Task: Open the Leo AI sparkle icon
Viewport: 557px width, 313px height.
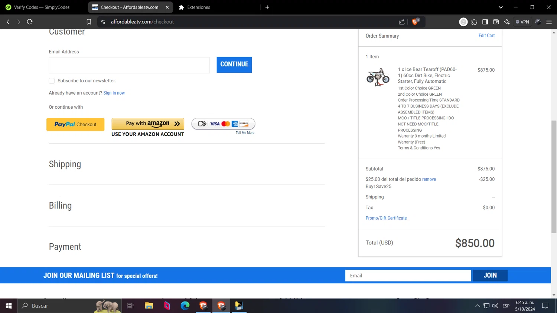Action: 507,22
